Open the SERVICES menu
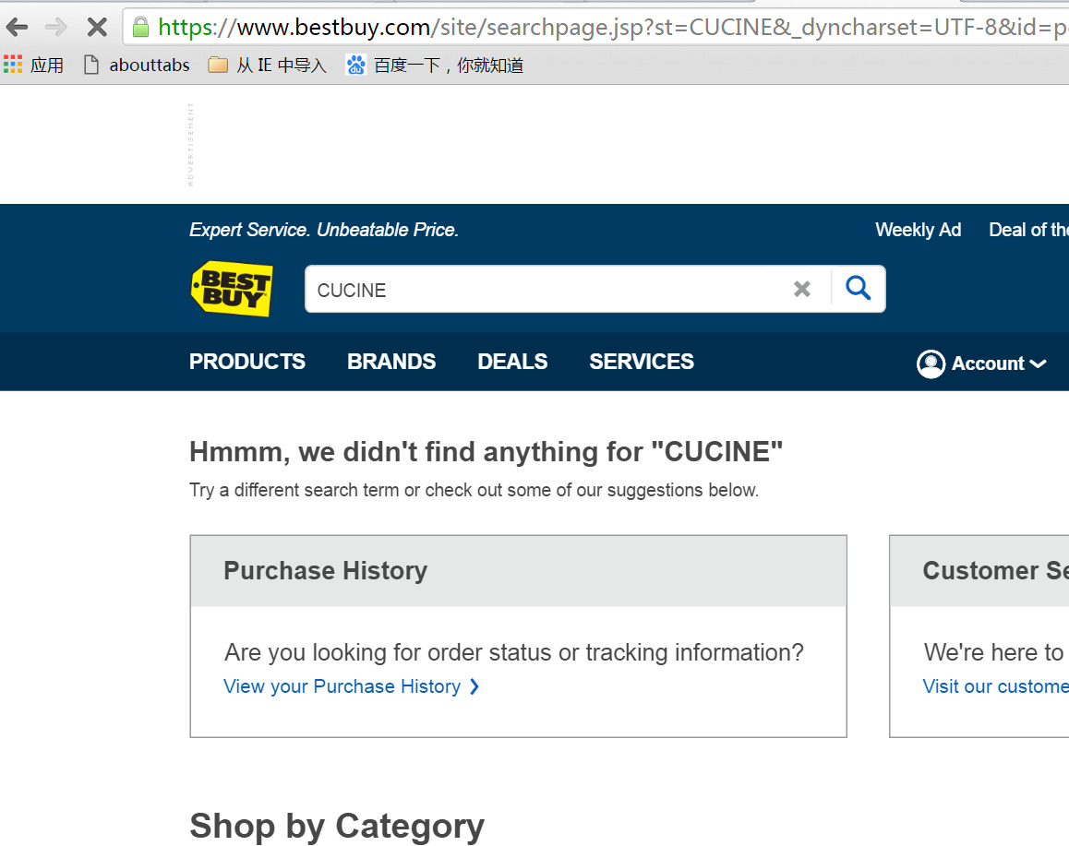Viewport: 1069px width, 846px height. tap(642, 362)
